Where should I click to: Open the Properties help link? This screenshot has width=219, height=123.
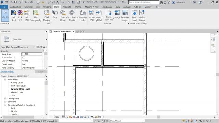(7, 71)
